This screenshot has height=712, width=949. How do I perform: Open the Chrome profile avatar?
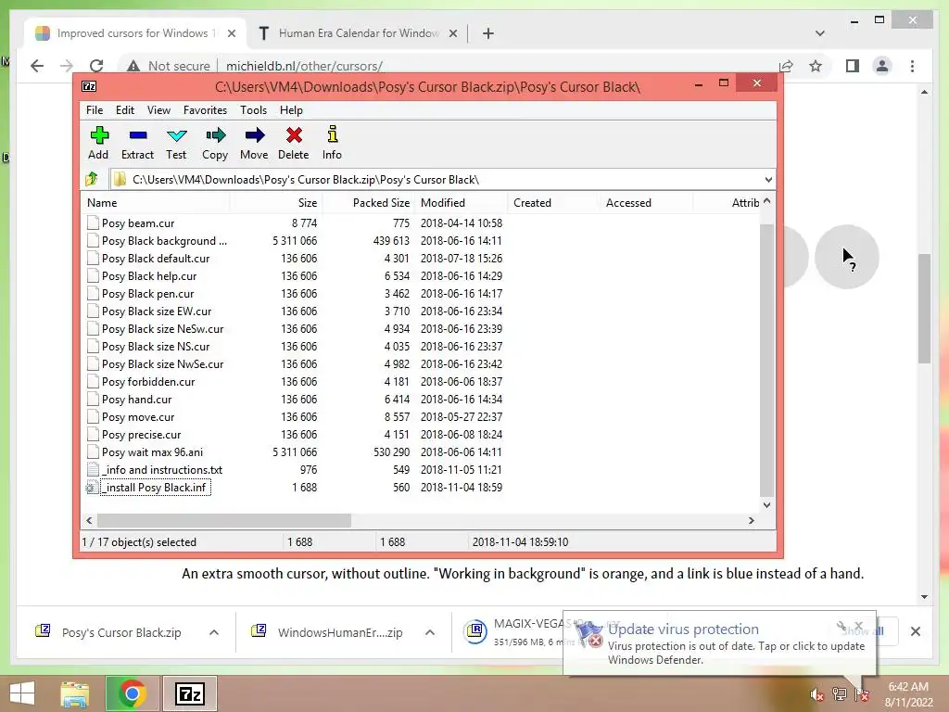[882, 66]
